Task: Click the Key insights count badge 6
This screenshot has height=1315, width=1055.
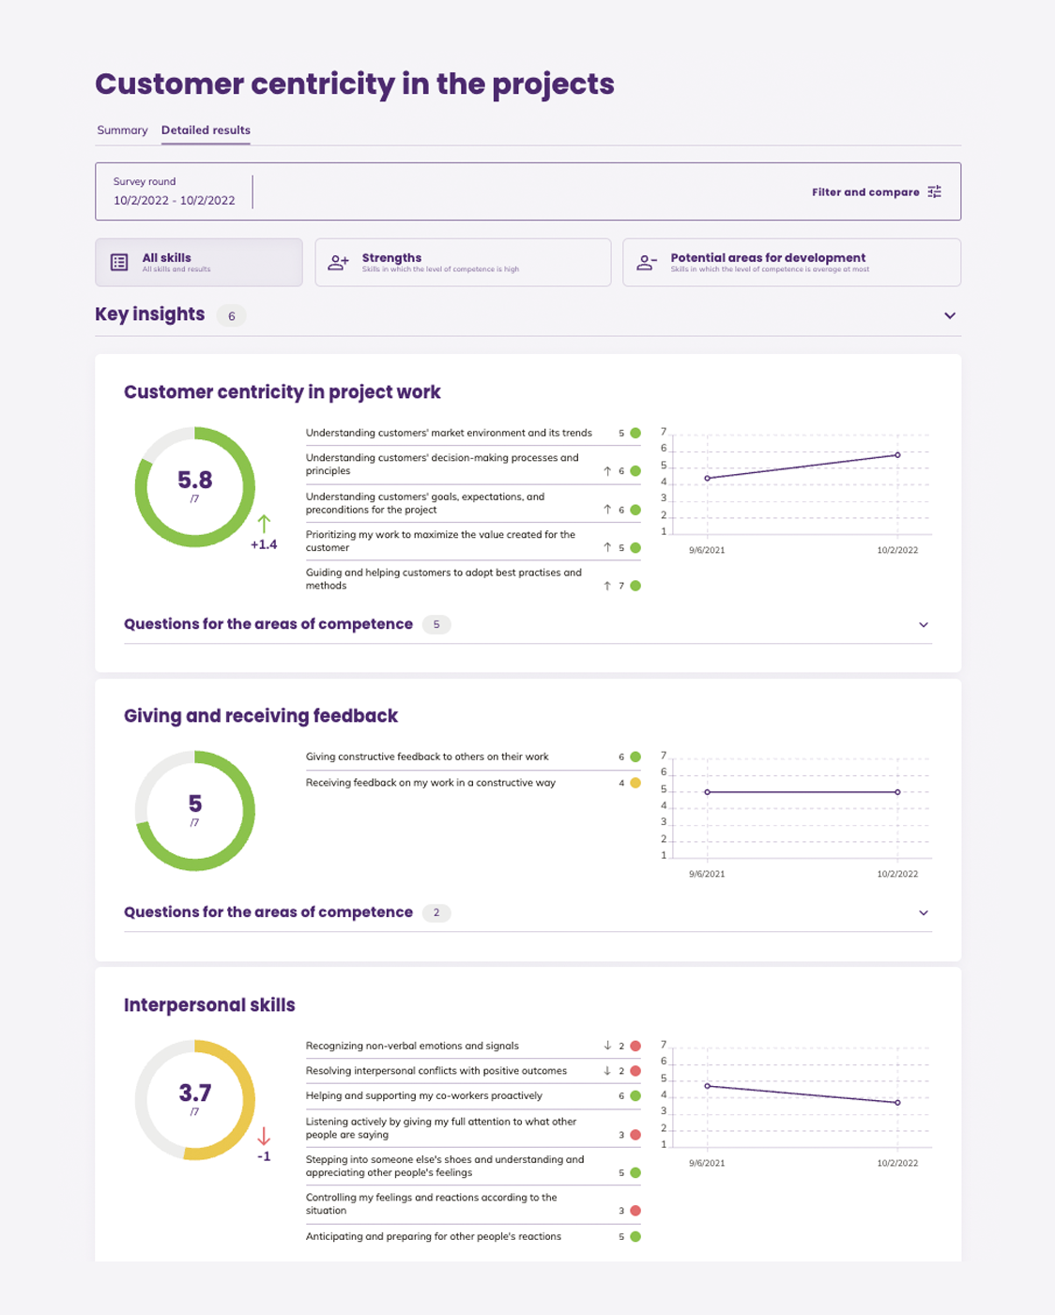Action: point(231,316)
